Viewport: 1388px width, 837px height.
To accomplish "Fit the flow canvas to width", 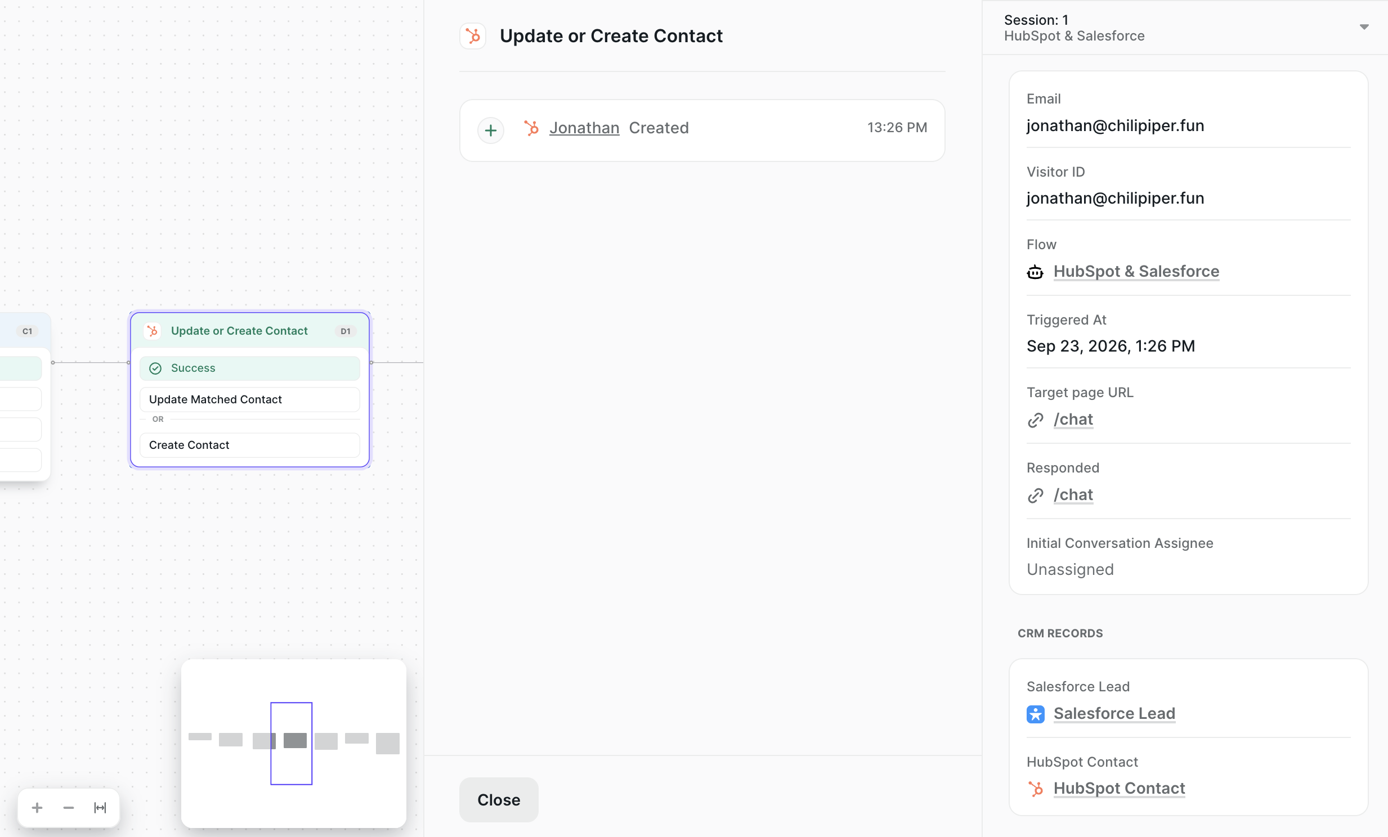I will pyautogui.click(x=100, y=808).
